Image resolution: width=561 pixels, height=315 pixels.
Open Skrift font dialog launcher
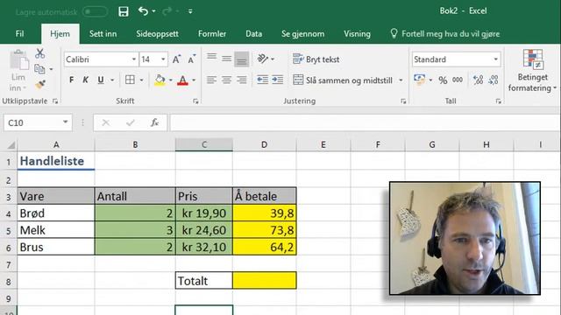tap(195, 101)
